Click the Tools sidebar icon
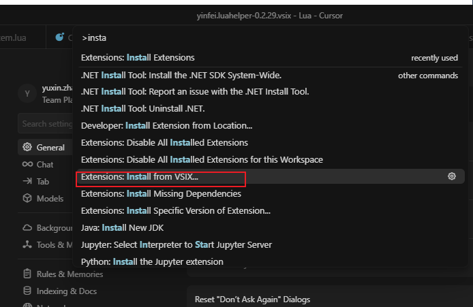473x307 pixels. point(27,244)
